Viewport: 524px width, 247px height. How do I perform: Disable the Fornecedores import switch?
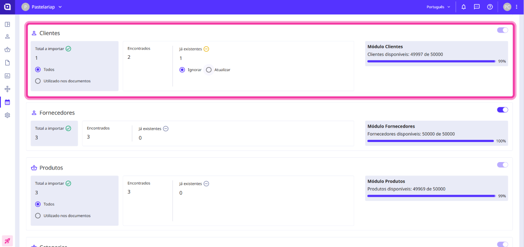502,110
